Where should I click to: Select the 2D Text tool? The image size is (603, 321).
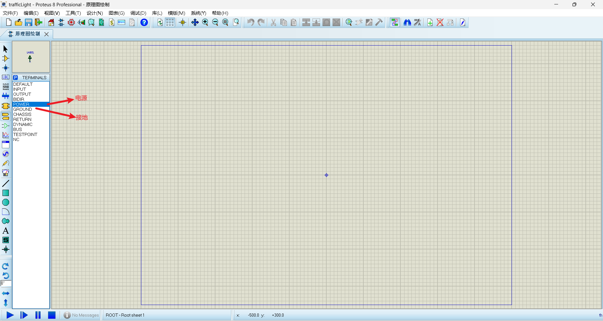[5, 231]
